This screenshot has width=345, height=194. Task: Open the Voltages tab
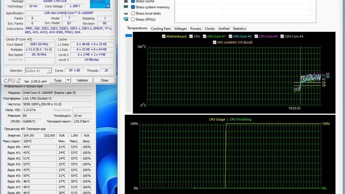(181, 29)
